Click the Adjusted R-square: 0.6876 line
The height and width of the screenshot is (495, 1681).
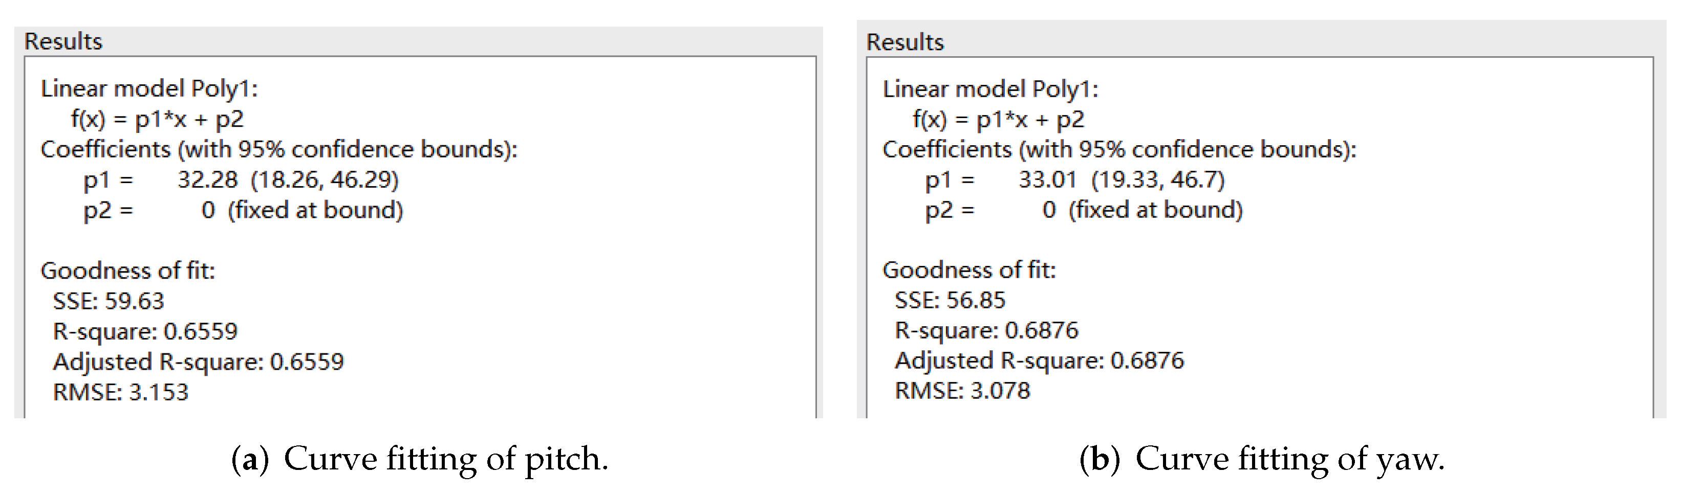1040,360
